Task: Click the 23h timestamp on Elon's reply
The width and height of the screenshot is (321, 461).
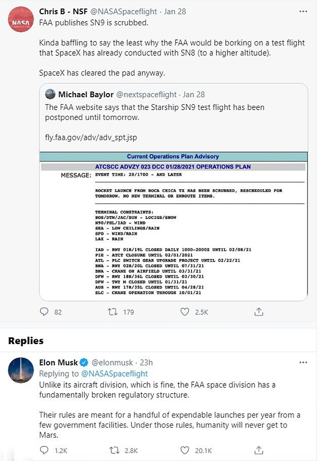Action: pyautogui.click(x=145, y=363)
